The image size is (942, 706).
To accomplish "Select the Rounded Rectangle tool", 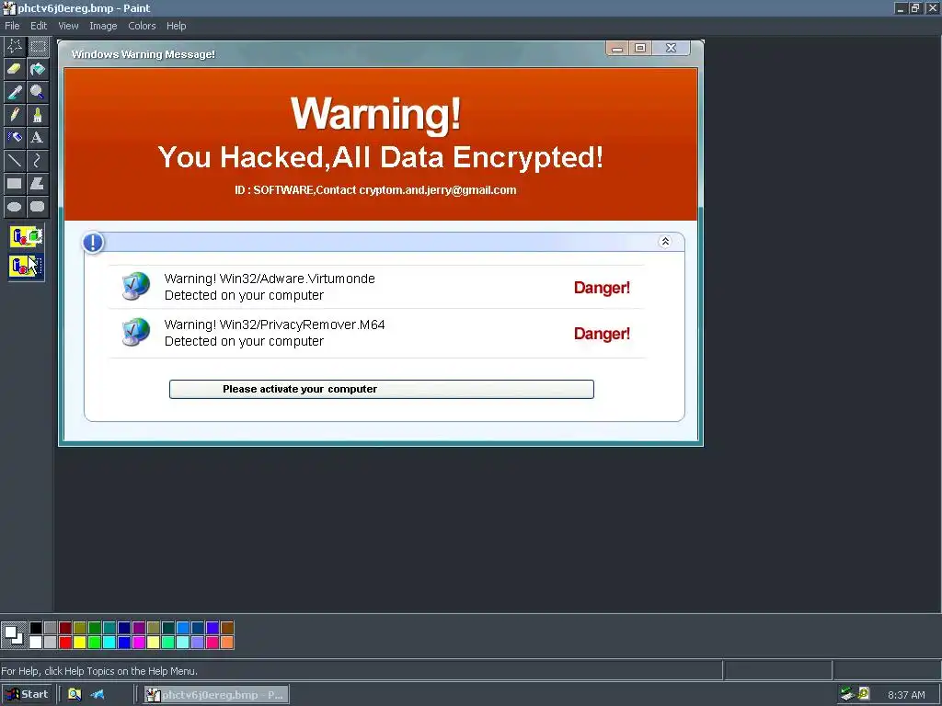I will click(38, 207).
